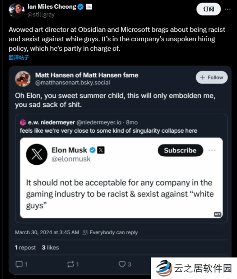Click the + Follow button for Matt Hansen

click(212, 77)
